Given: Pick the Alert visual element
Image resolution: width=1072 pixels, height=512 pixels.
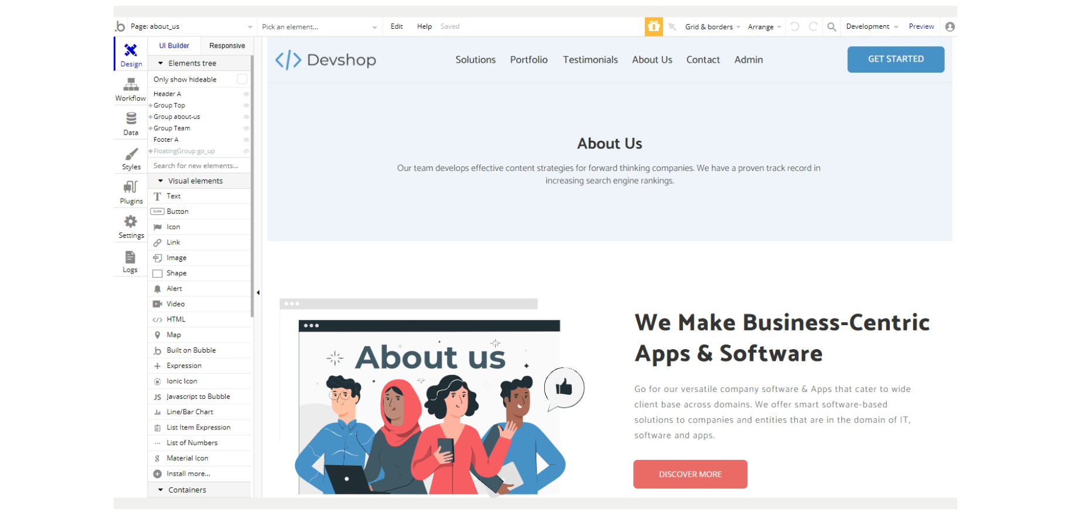Looking at the screenshot, I should point(199,289).
